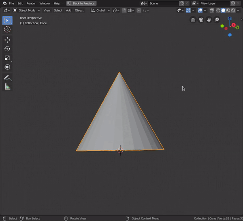Toggle X-ray mode
243x221 pixels.
click(x=211, y=11)
